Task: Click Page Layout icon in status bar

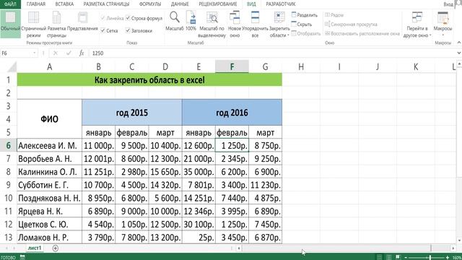Action: (389, 257)
